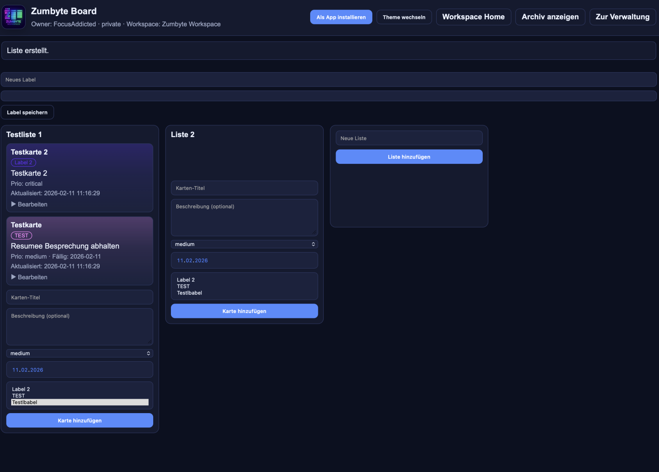
Task: Open 'Archiv anzeigen'
Action: pos(550,17)
